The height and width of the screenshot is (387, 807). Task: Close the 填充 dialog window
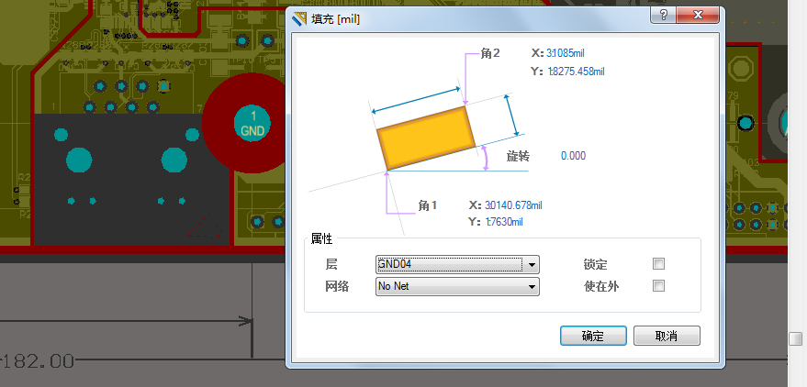click(698, 17)
